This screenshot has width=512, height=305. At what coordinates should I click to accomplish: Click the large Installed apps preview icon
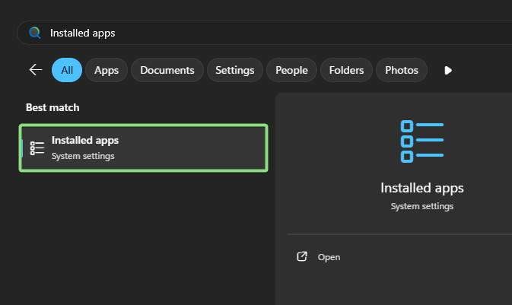click(422, 141)
